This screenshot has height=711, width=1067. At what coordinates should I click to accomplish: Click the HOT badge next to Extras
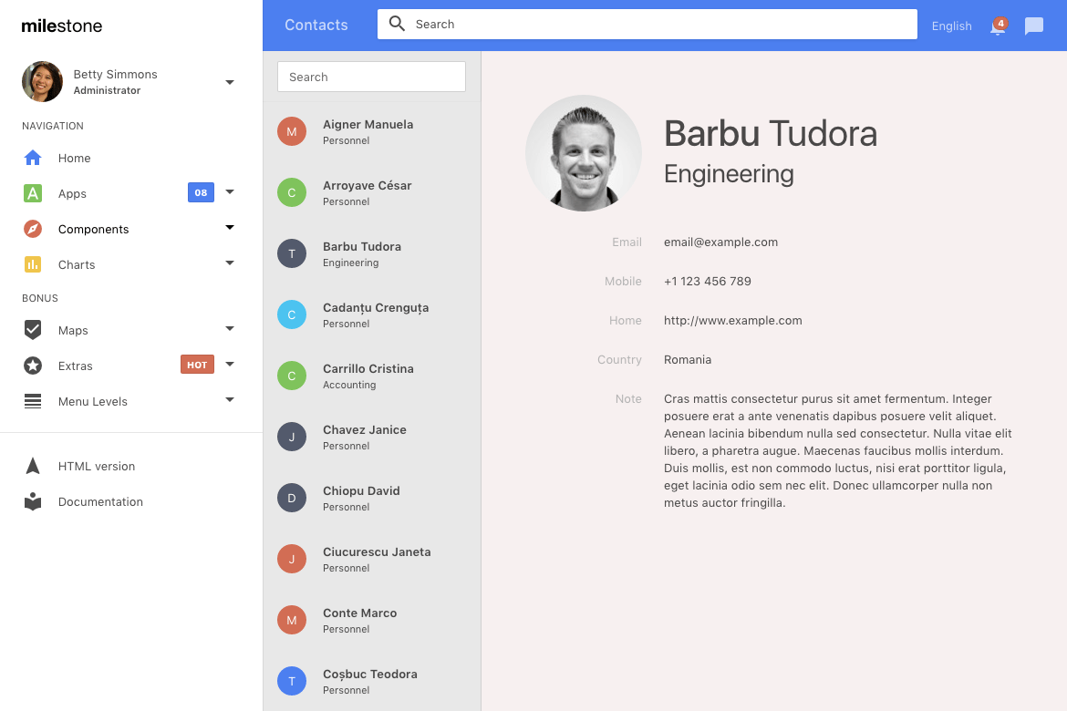[197, 365]
